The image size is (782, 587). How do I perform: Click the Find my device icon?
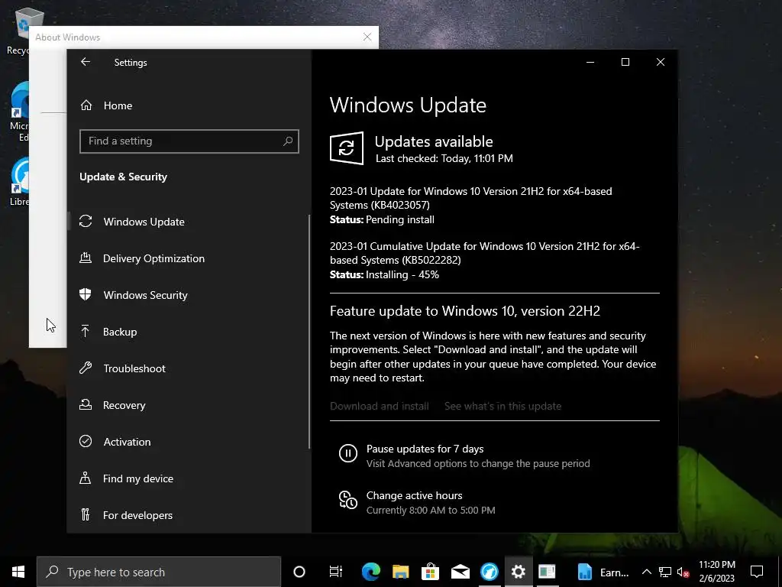click(x=86, y=478)
